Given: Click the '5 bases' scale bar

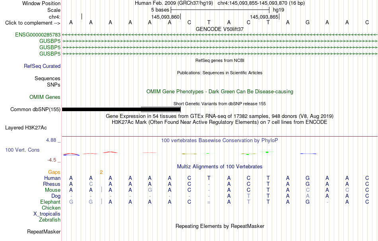Looking at the screenshot, I should [x=220, y=10].
